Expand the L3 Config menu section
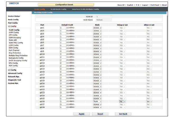 [12, 70]
